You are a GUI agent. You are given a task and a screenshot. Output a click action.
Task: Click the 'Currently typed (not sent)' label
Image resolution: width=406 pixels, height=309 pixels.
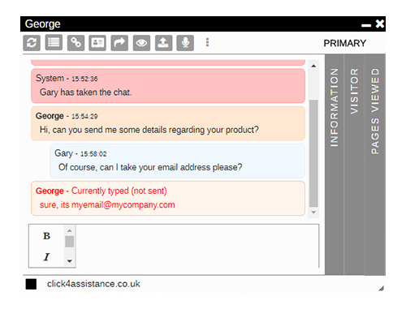point(119,191)
